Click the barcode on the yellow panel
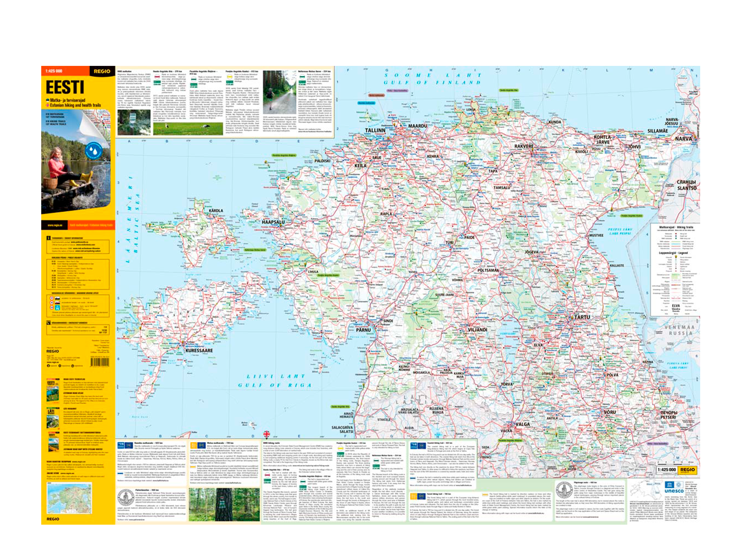This screenshot has width=741, height=549. (100, 362)
